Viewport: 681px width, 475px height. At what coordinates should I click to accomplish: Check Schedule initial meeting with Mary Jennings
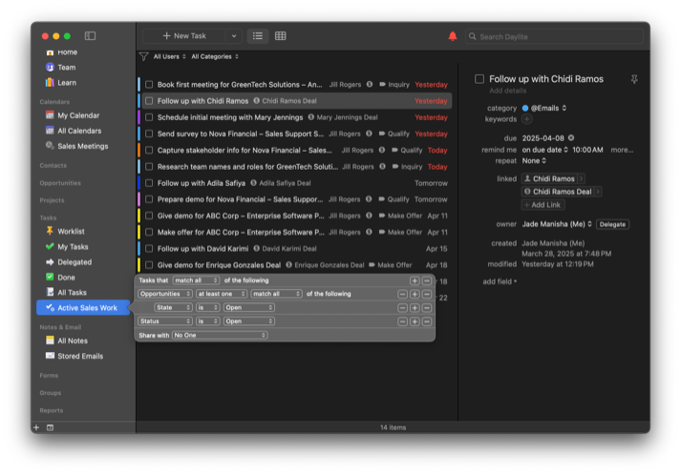[x=149, y=117]
